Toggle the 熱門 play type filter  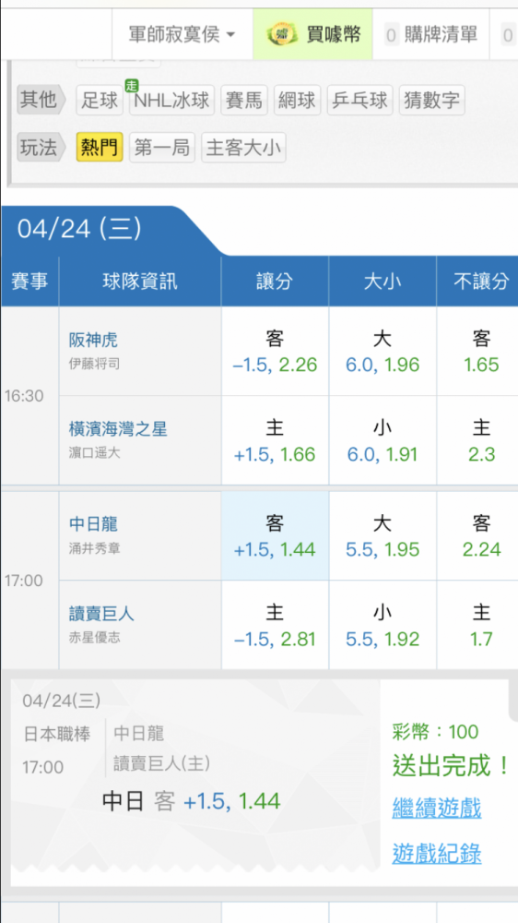click(100, 147)
